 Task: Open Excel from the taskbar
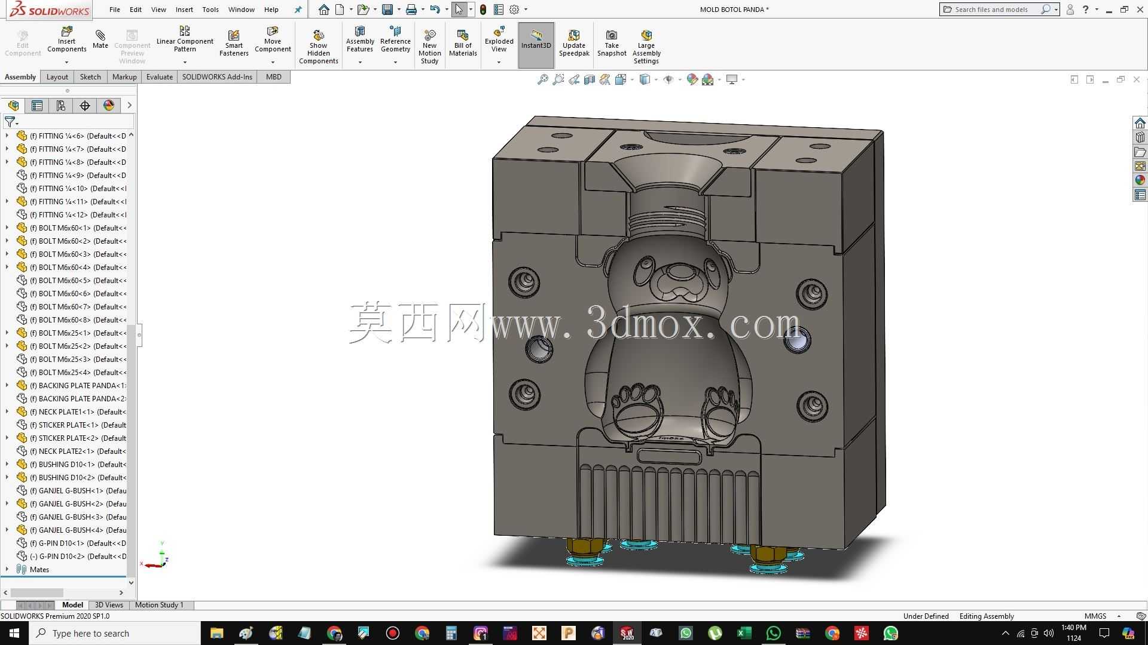pyautogui.click(x=744, y=633)
